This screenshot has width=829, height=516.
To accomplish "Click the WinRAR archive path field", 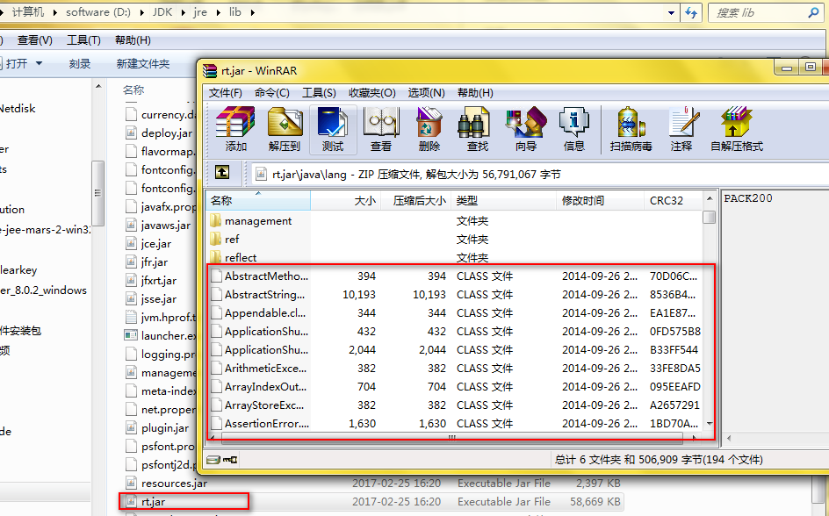I will pos(539,174).
